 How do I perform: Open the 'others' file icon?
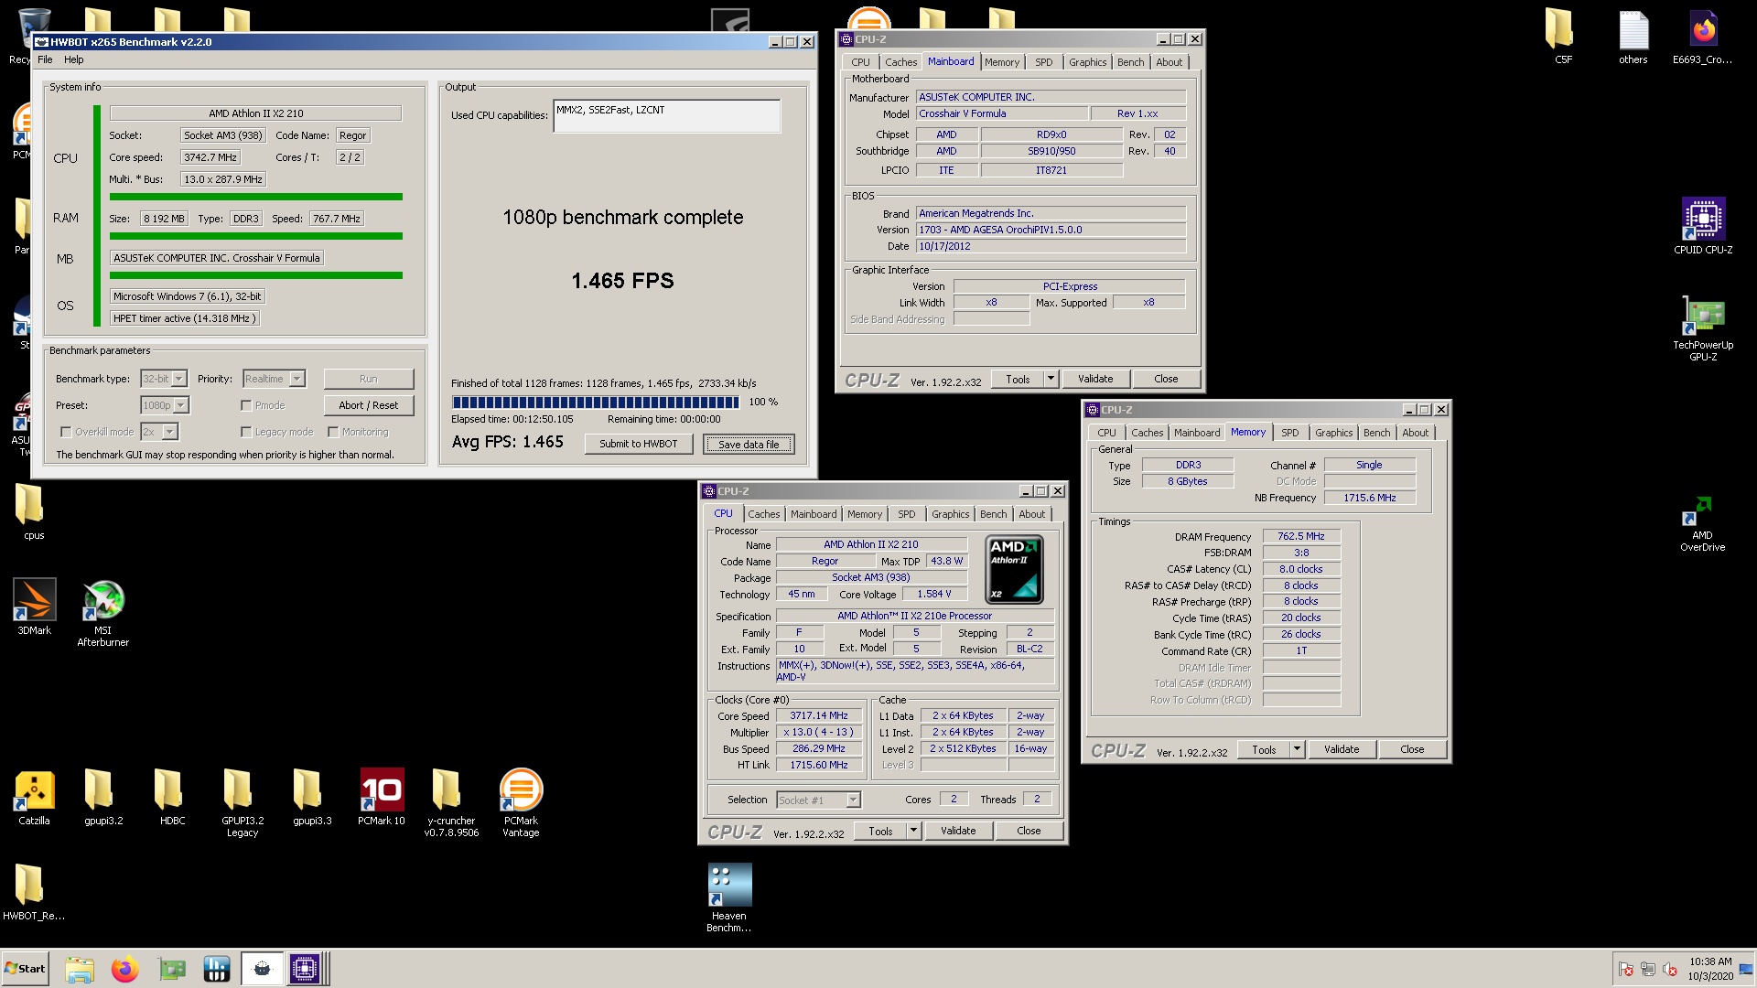(1633, 37)
